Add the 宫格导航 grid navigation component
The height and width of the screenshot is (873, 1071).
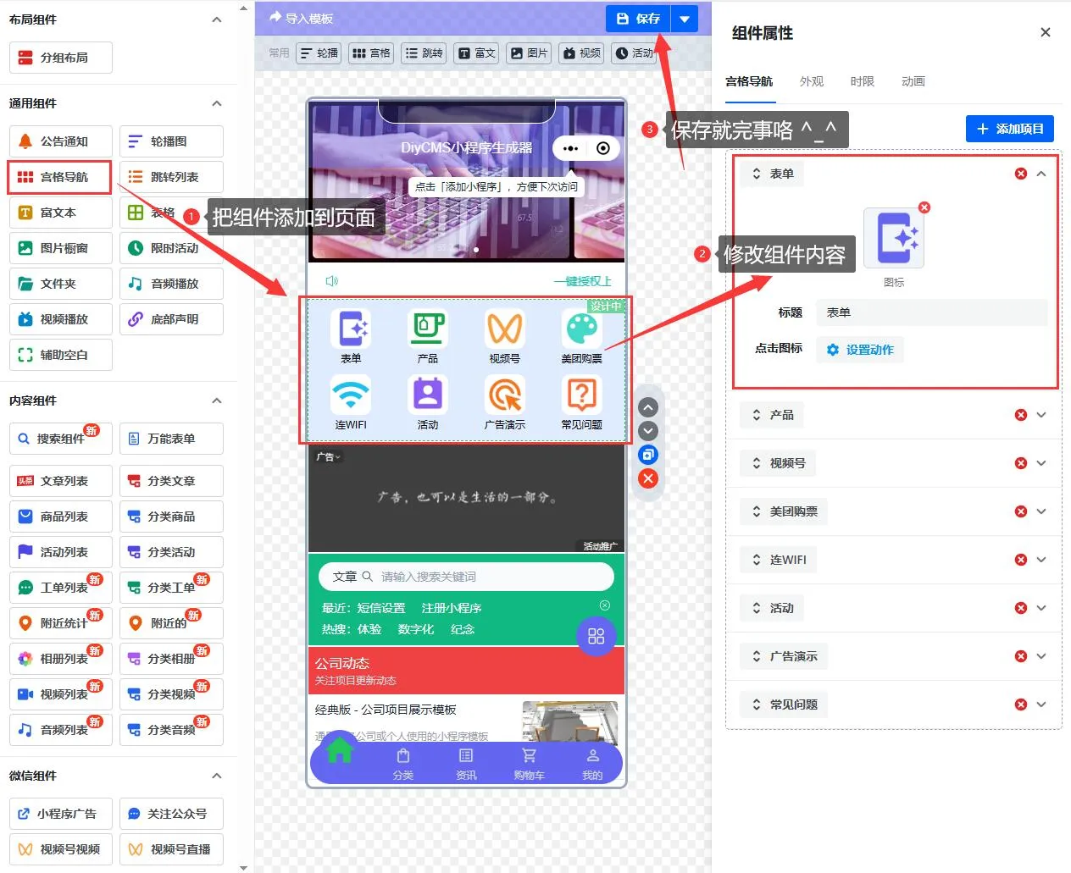[60, 177]
